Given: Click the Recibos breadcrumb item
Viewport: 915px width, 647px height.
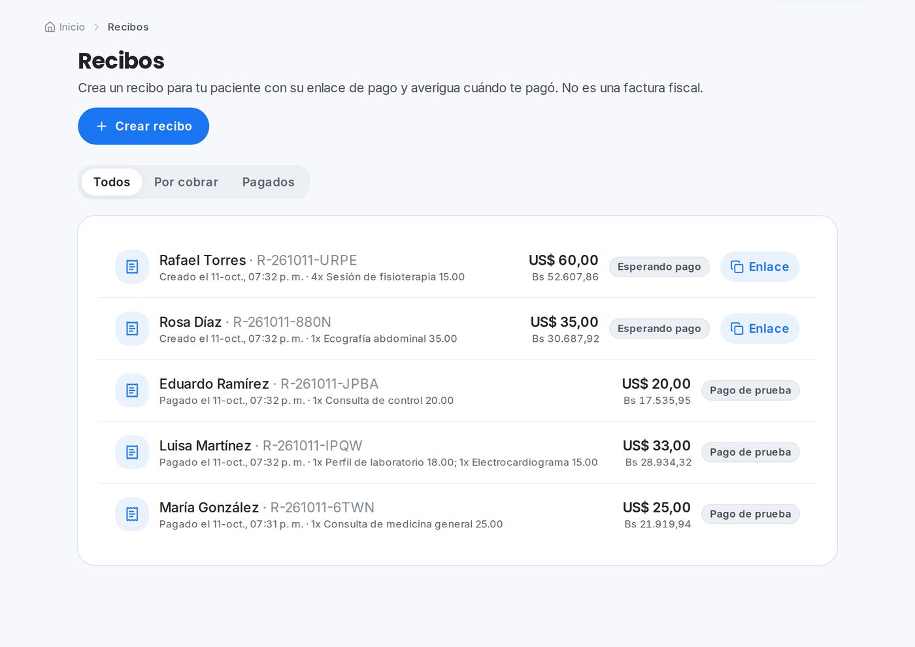Looking at the screenshot, I should pyautogui.click(x=128, y=27).
